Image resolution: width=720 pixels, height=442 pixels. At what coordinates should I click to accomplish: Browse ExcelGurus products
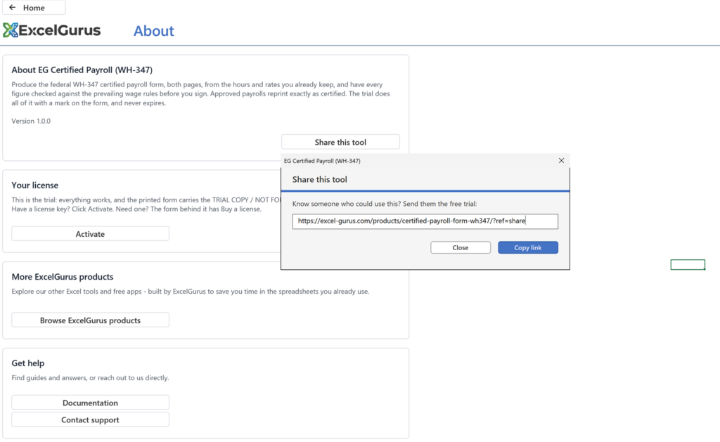coord(90,320)
